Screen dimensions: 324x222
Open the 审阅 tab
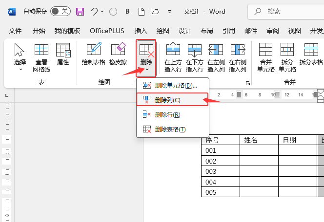click(273, 31)
